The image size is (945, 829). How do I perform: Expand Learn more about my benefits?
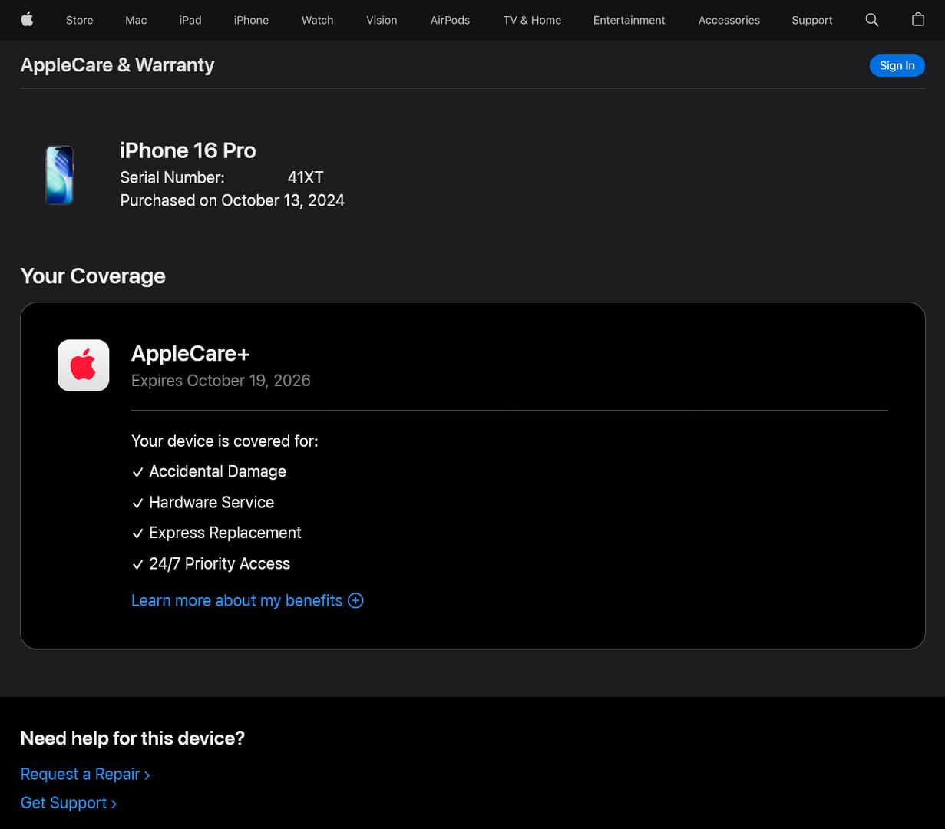click(236, 600)
